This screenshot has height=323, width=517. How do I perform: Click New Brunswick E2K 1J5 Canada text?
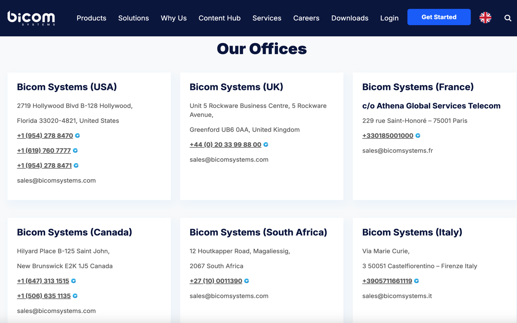(x=65, y=266)
